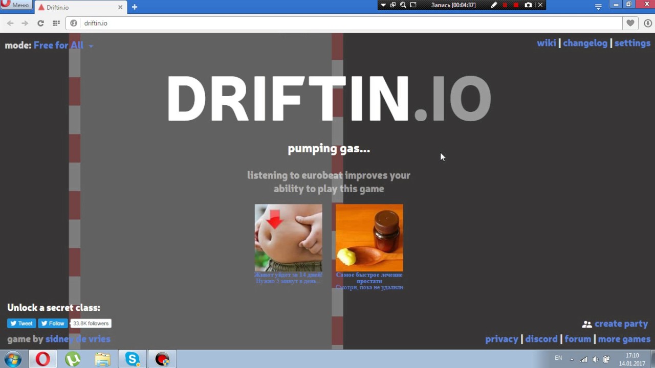The width and height of the screenshot is (655, 368).
Task: Go back to previous page
Action: tap(10, 23)
